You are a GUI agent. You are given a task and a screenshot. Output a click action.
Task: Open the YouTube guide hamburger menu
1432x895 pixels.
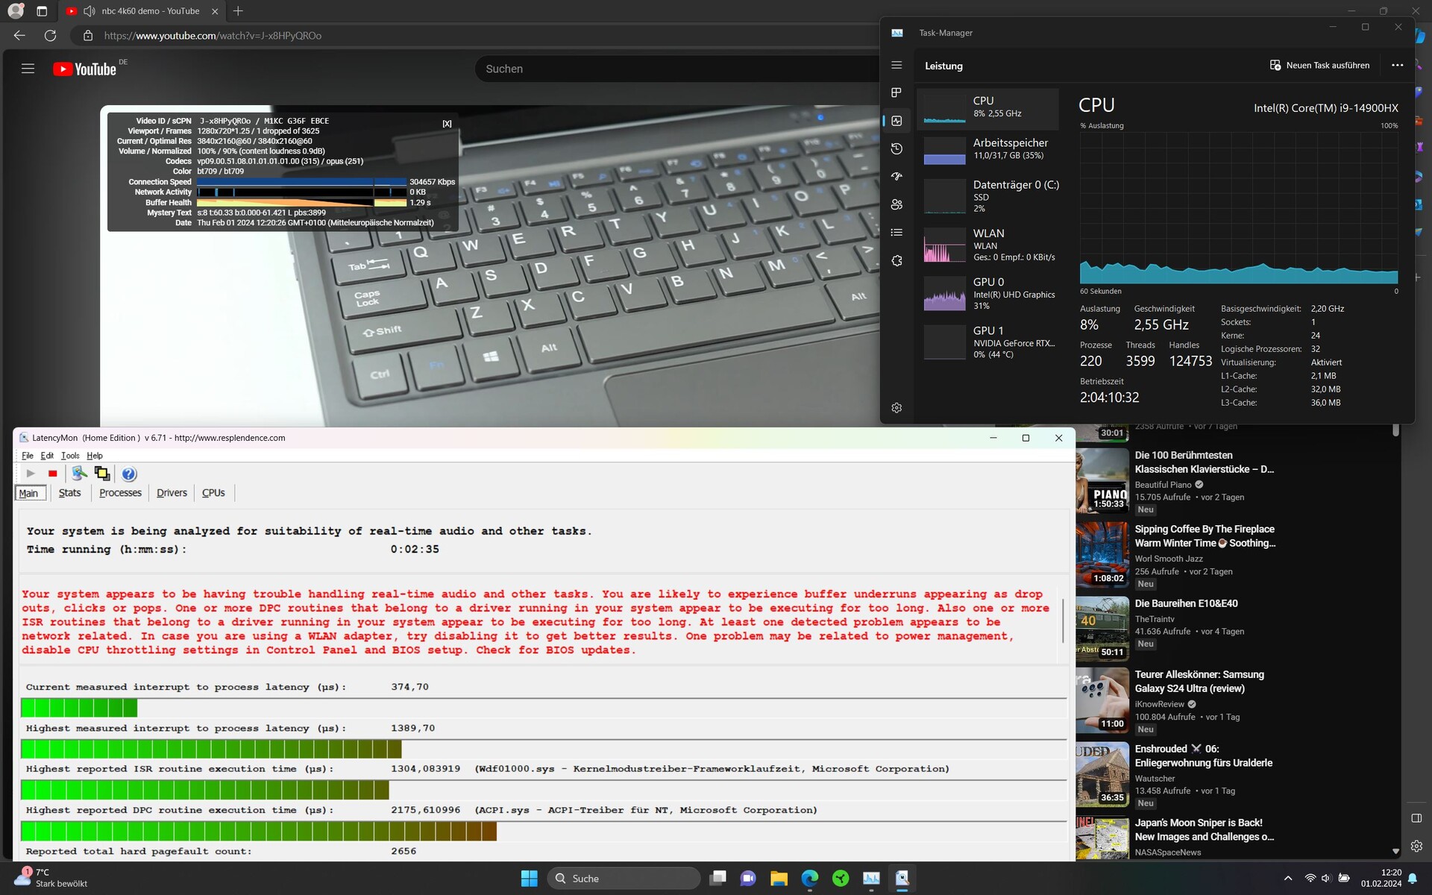point(28,69)
